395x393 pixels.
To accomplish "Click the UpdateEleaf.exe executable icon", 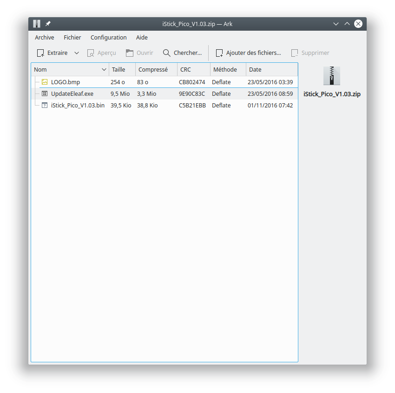I will [x=45, y=93].
